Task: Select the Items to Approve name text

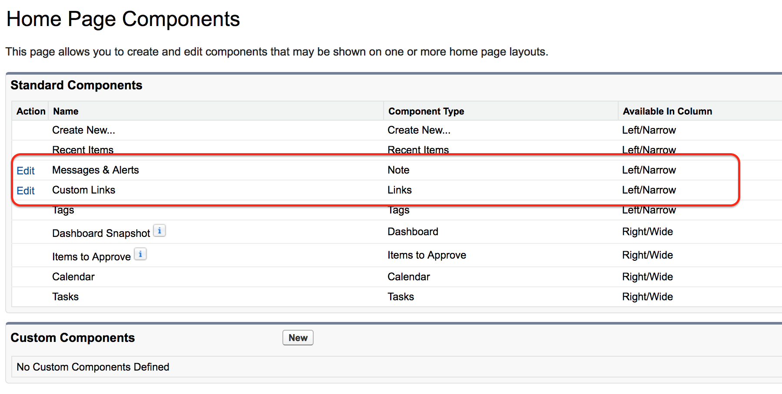Action: coord(91,257)
